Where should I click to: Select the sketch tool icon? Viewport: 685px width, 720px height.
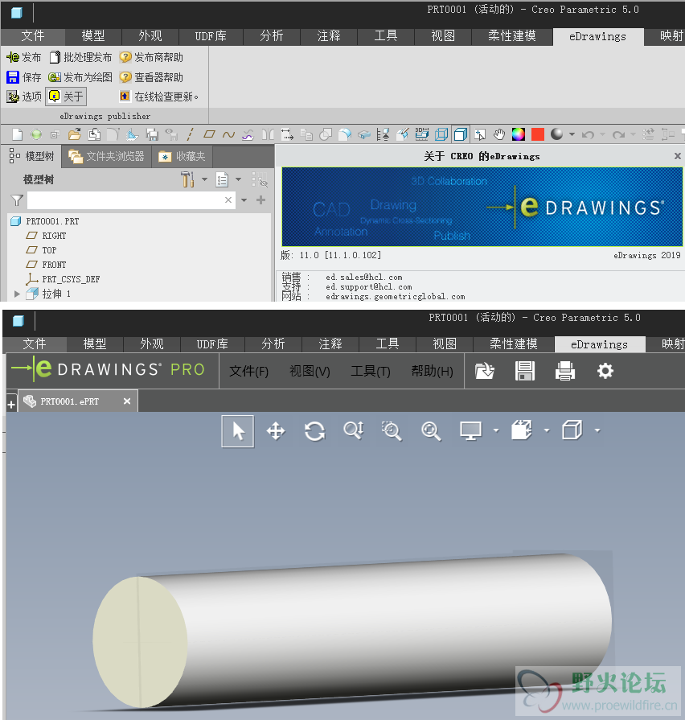tap(132, 134)
